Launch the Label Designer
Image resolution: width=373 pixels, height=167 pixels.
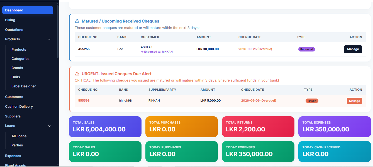(x=24, y=86)
